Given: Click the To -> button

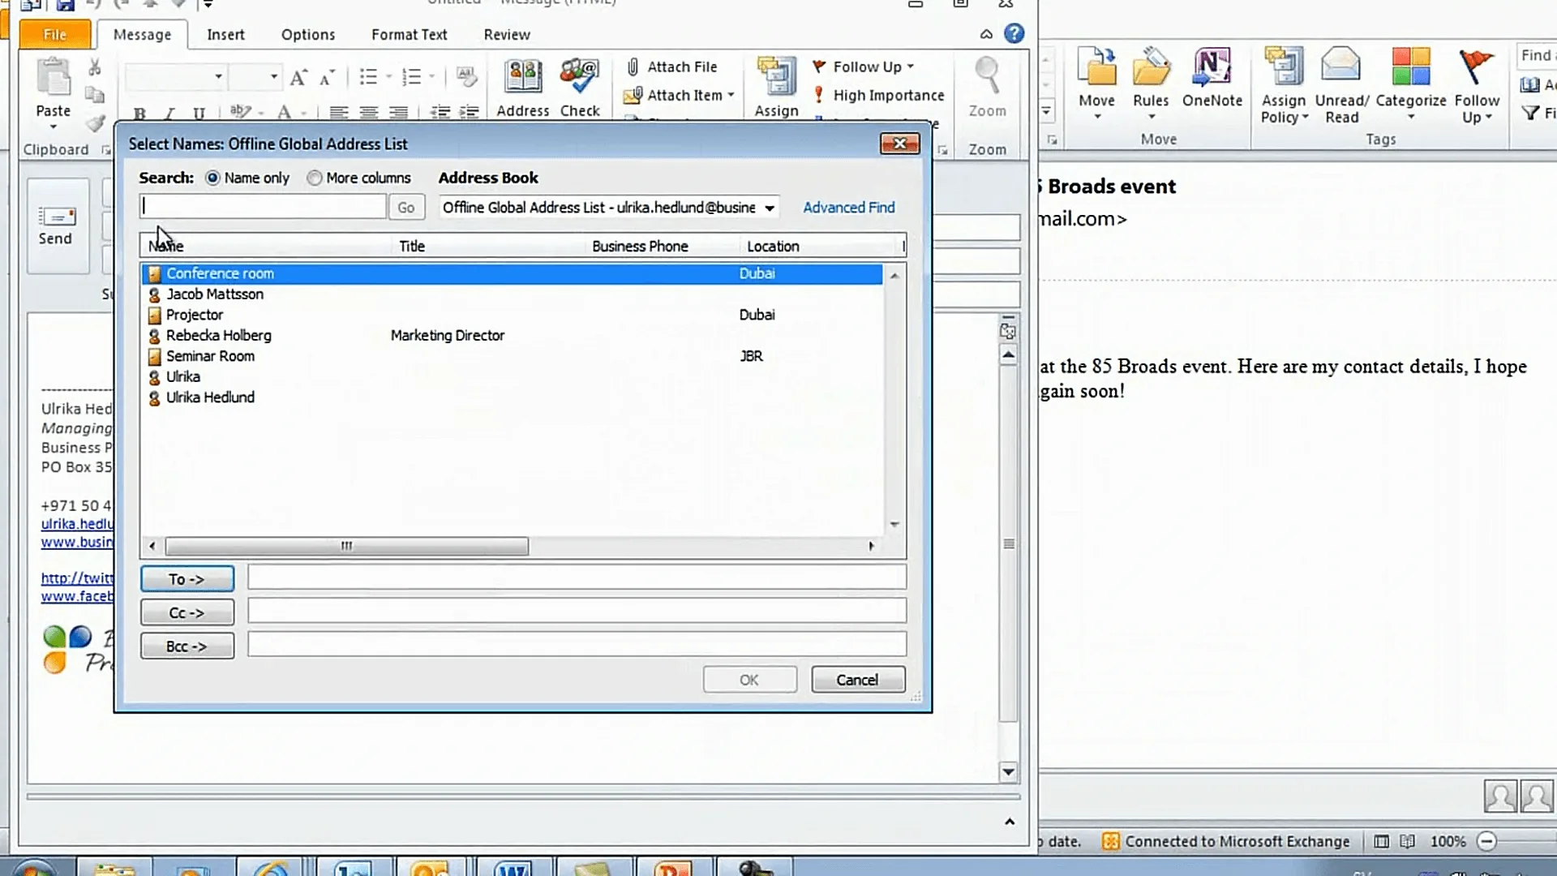Looking at the screenshot, I should pyautogui.click(x=187, y=579).
